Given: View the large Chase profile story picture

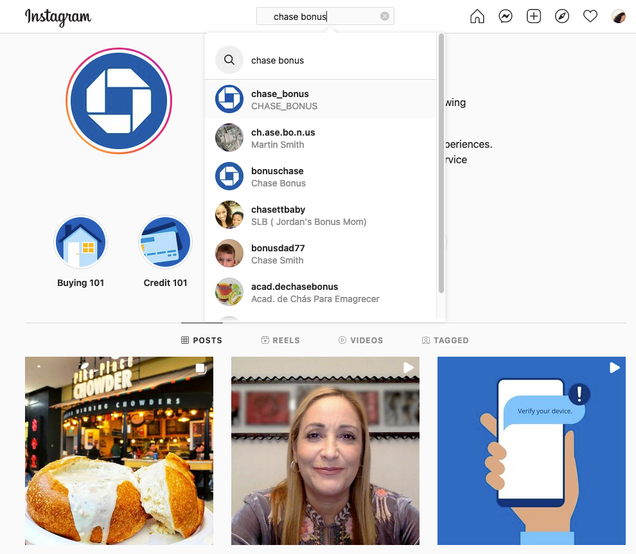Looking at the screenshot, I should pos(119,101).
